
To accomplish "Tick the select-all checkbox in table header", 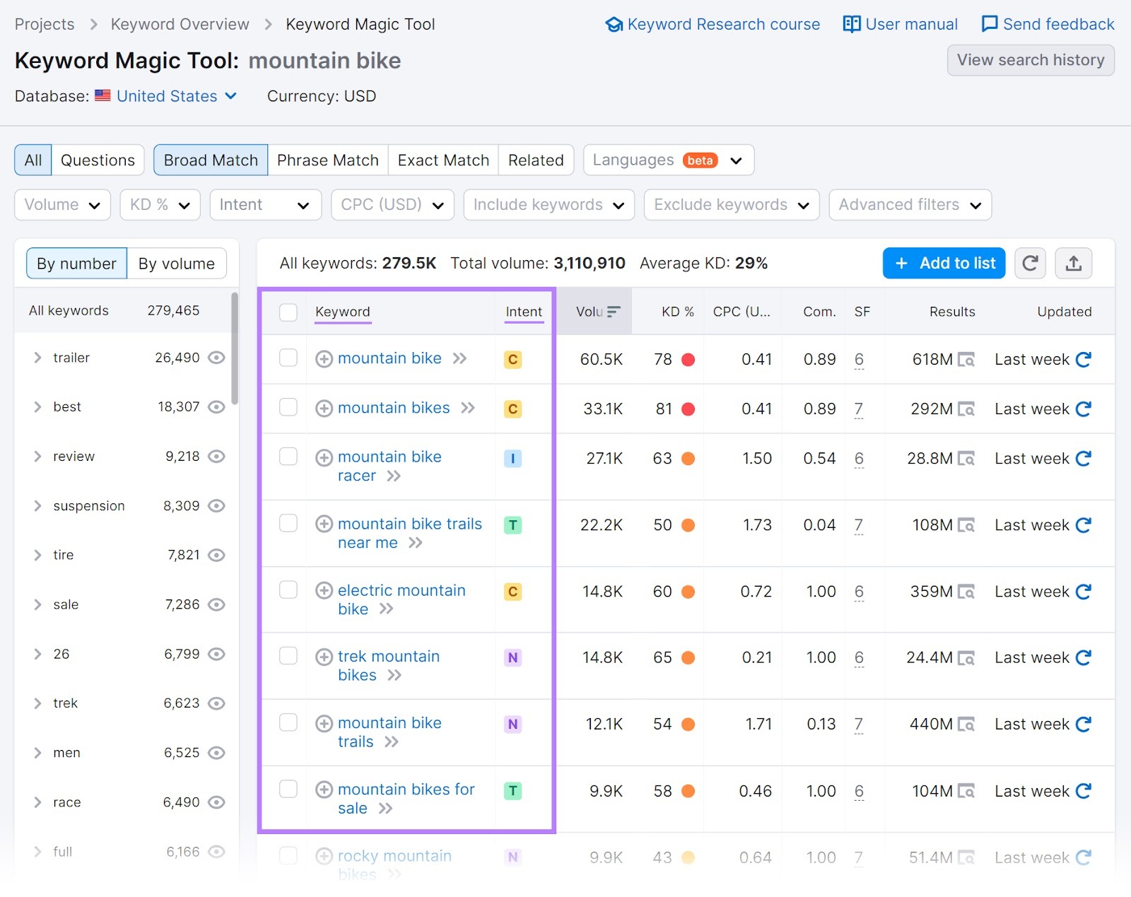I will point(288,312).
